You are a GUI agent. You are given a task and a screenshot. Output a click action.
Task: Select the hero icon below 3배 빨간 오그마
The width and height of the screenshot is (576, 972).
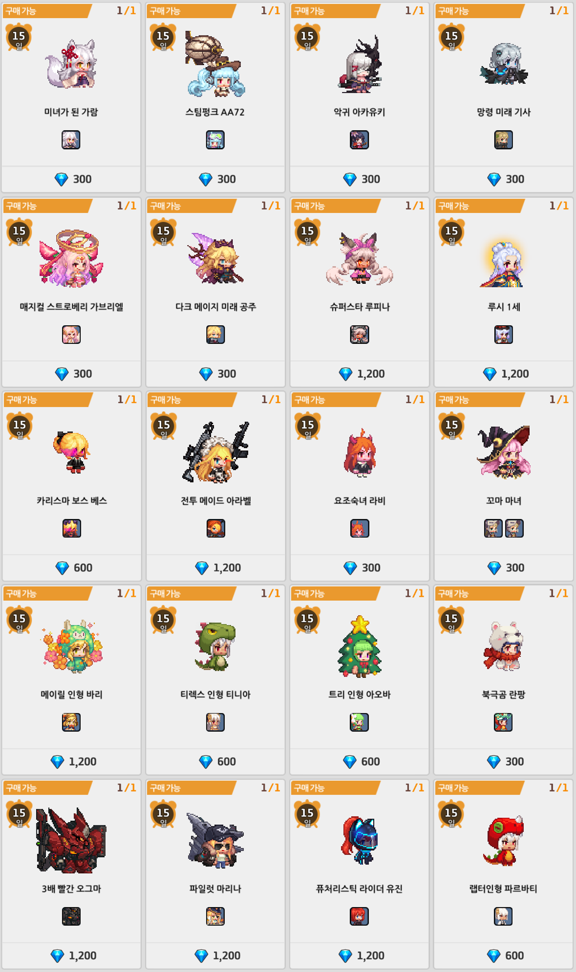[x=71, y=916]
